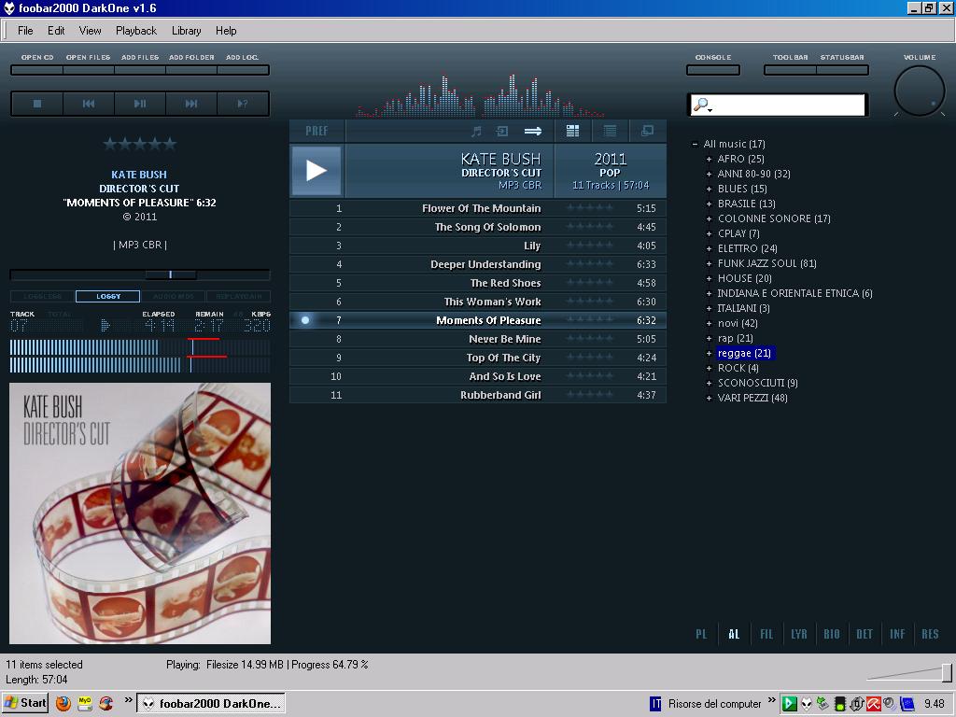Image resolution: width=956 pixels, height=717 pixels.
Task: Click the status bar volume slider handle
Action: pos(947,672)
